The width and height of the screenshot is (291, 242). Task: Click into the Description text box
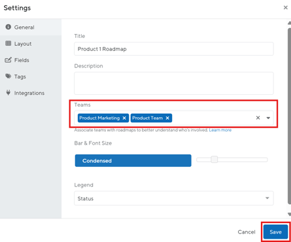(x=174, y=83)
